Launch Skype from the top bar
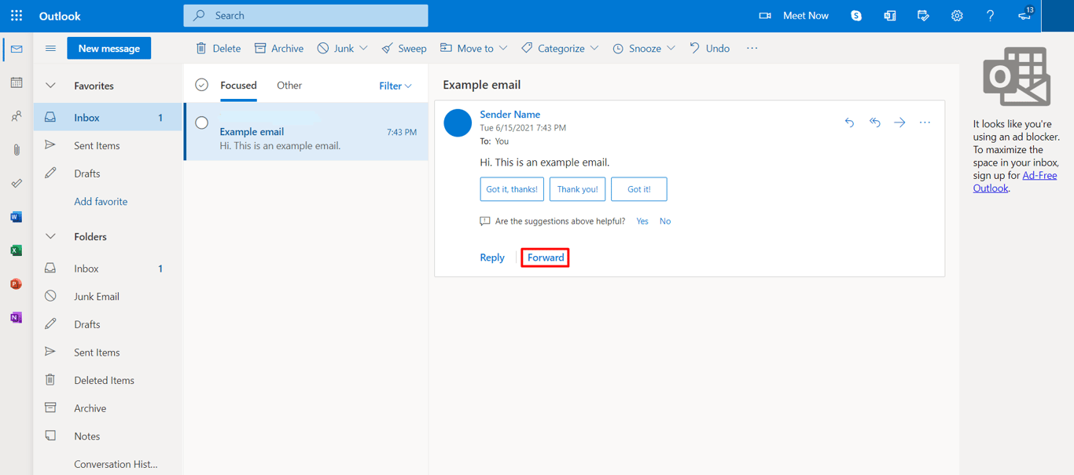The image size is (1074, 475). coord(855,15)
